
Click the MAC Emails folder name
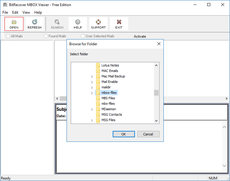point(110,71)
